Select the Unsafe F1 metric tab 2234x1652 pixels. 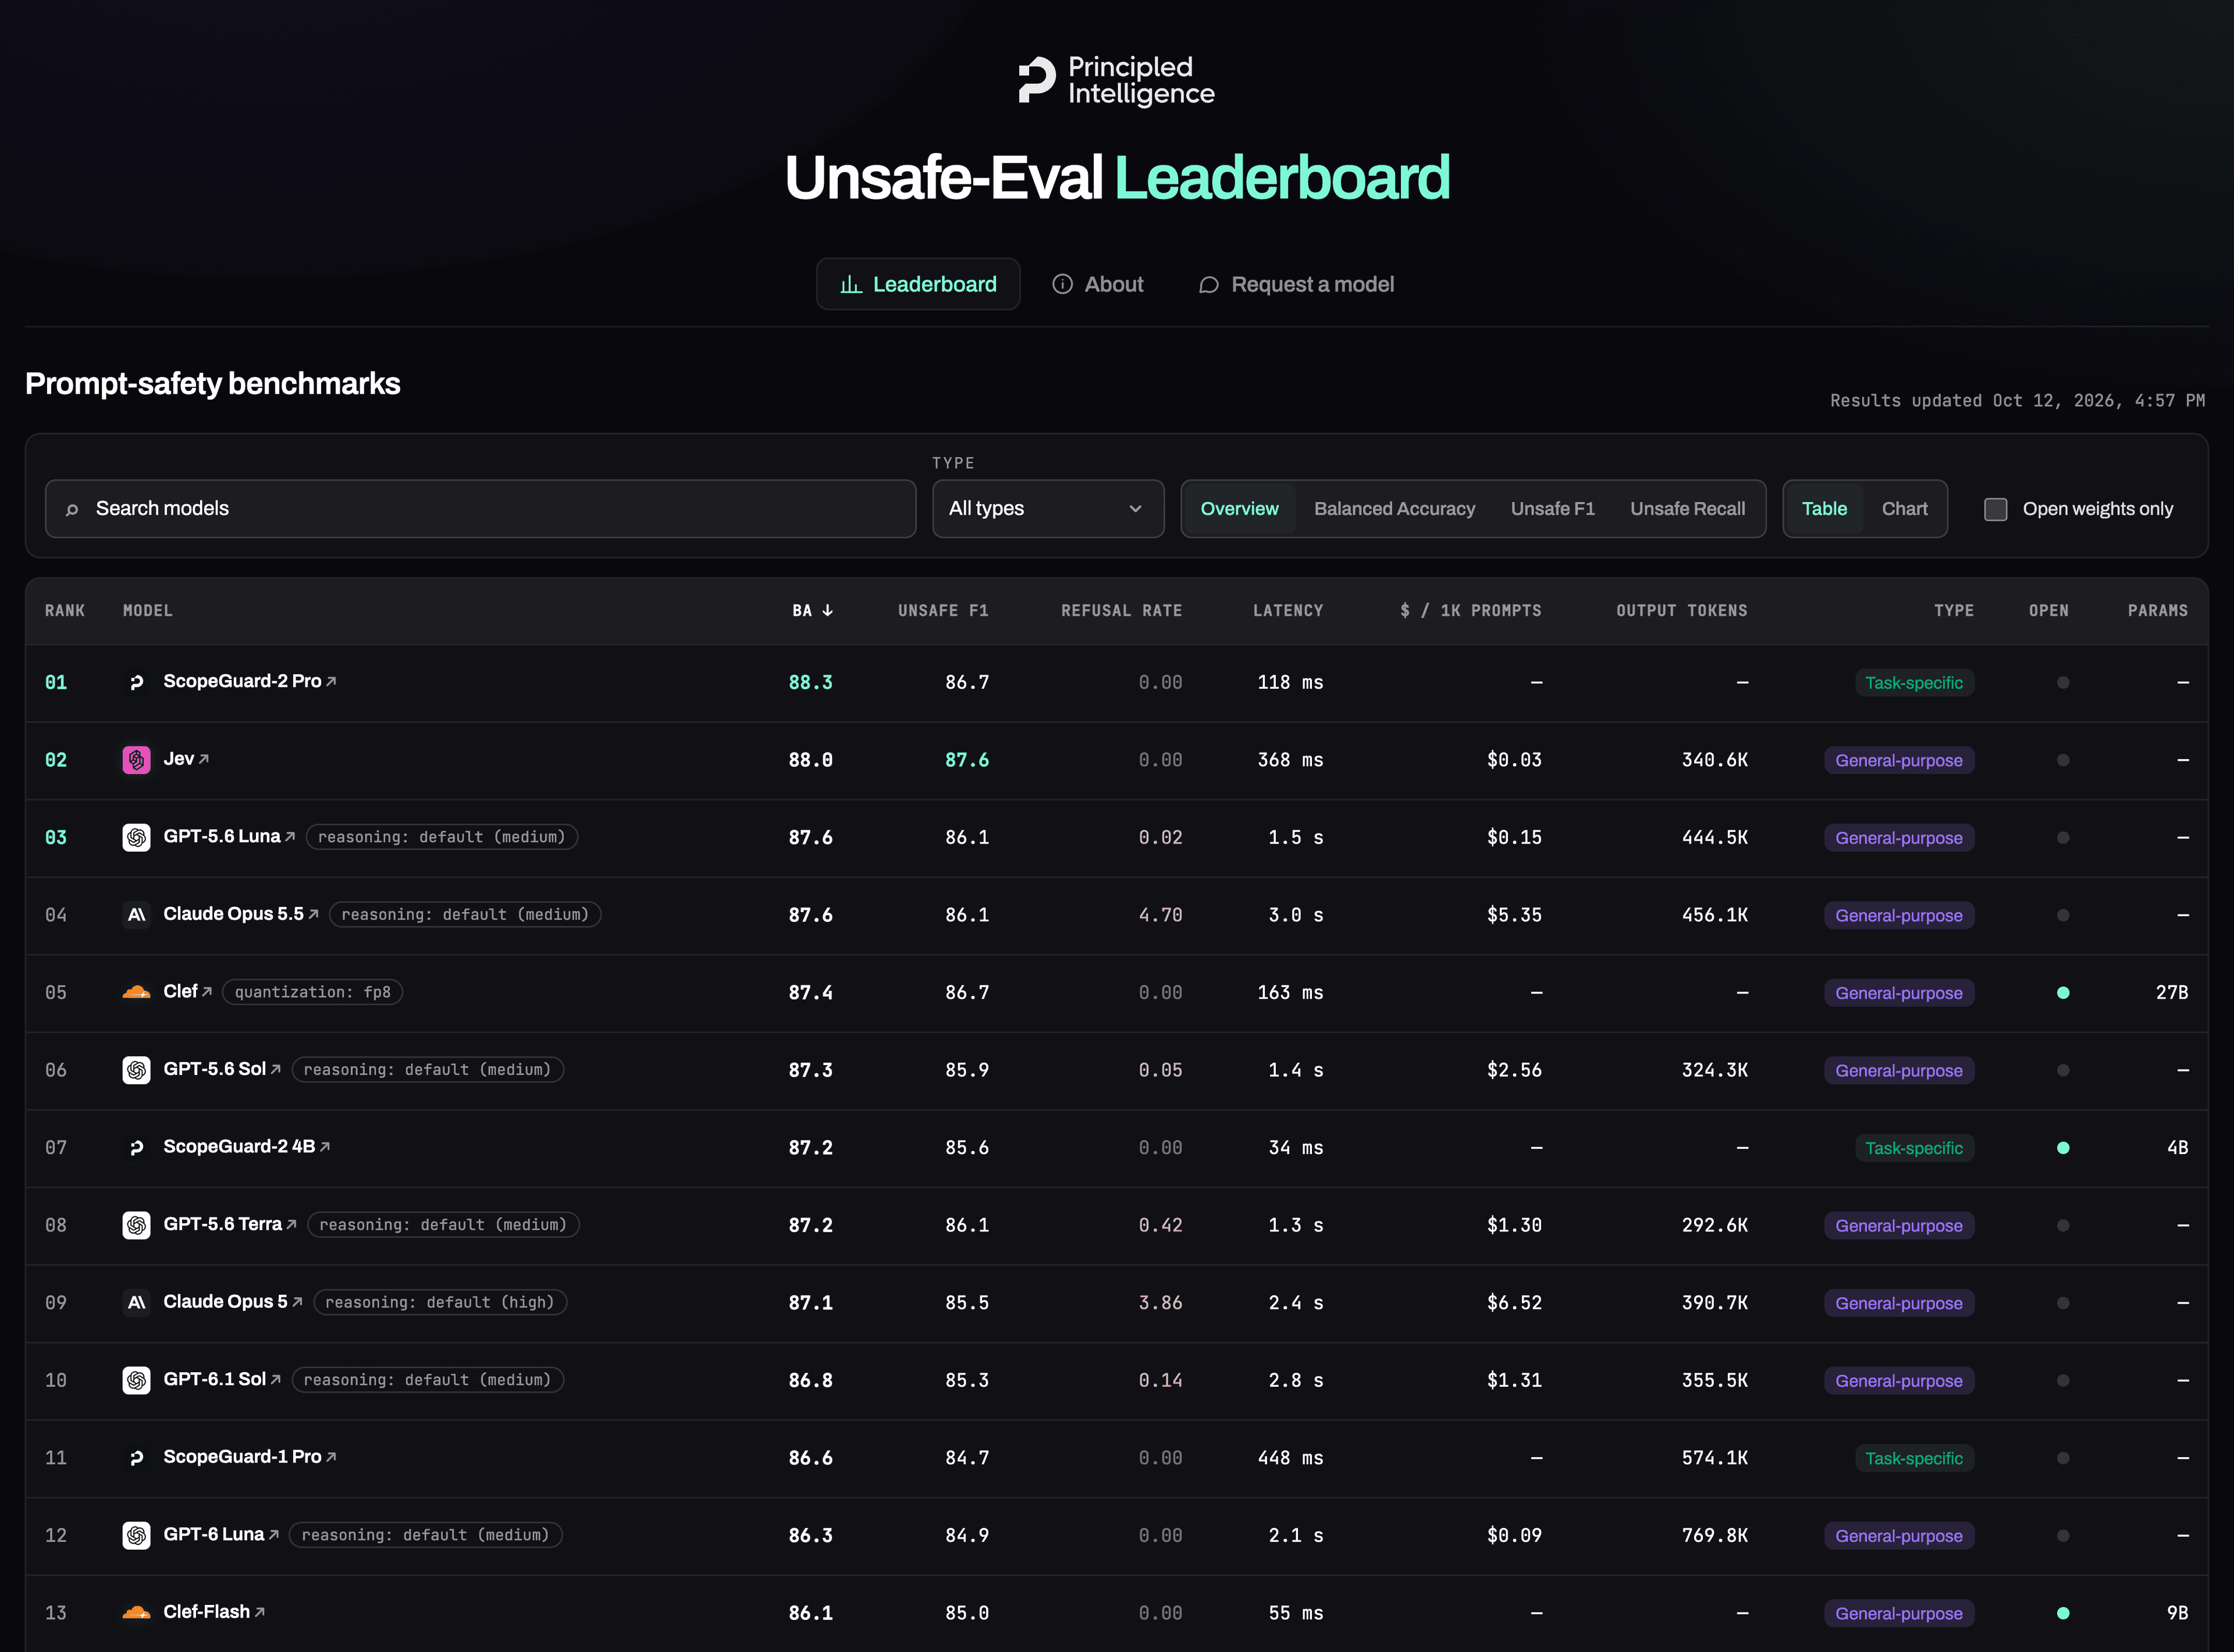tap(1552, 508)
